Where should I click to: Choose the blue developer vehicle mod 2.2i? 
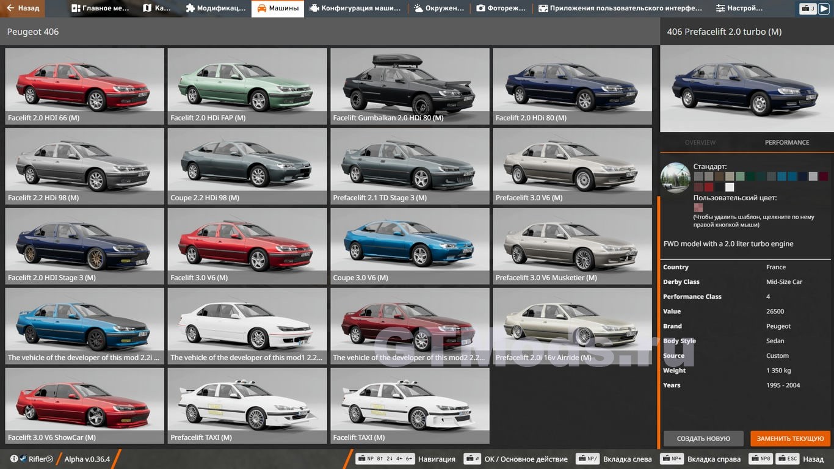84,326
